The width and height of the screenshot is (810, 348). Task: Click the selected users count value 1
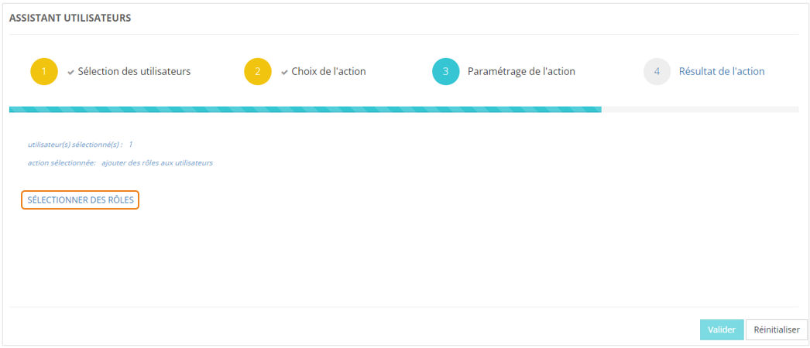click(130, 145)
